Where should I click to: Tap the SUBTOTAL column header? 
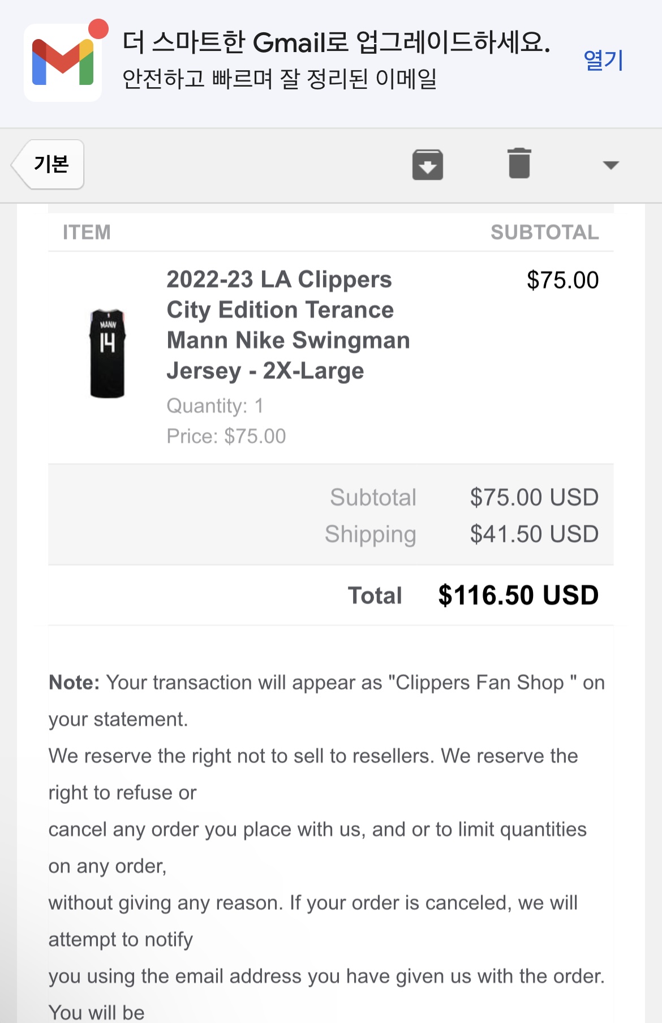point(544,232)
